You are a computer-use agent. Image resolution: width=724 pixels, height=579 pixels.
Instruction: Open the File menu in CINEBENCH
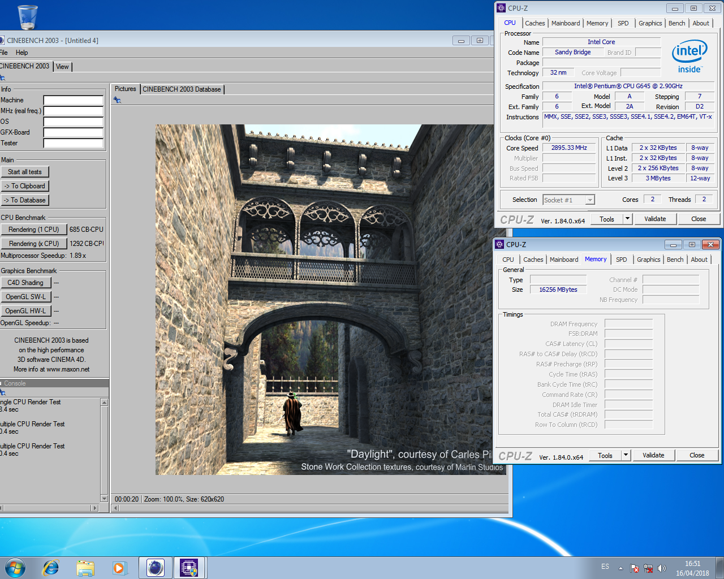4,53
